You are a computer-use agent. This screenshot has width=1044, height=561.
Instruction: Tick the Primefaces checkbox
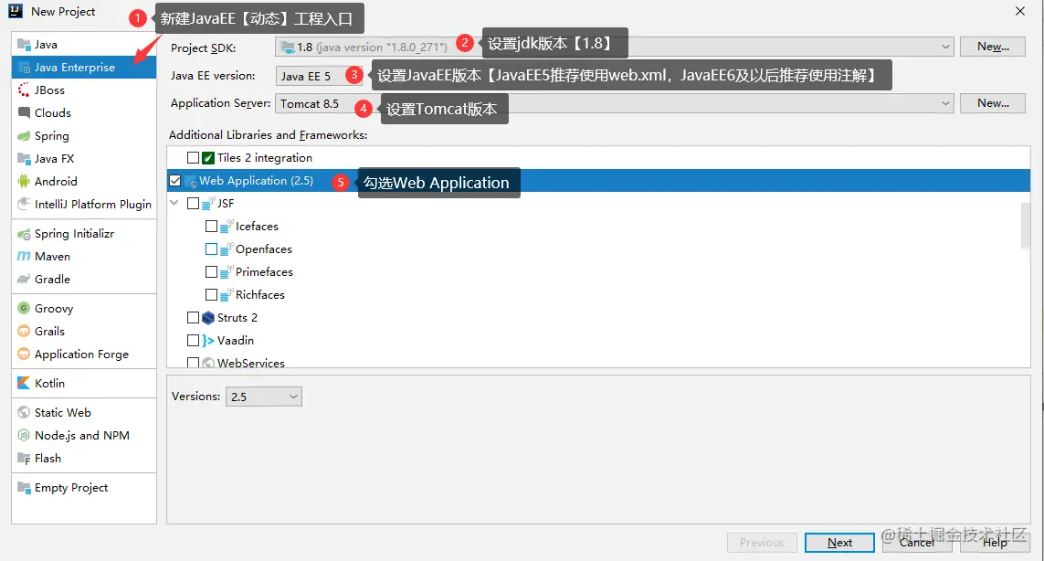pyautogui.click(x=211, y=272)
